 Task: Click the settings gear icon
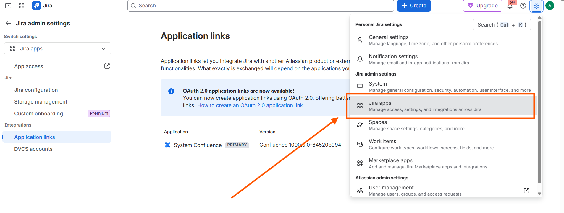536,6
